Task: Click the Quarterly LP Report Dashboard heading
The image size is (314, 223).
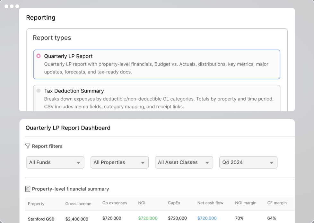Action: pos(68,128)
